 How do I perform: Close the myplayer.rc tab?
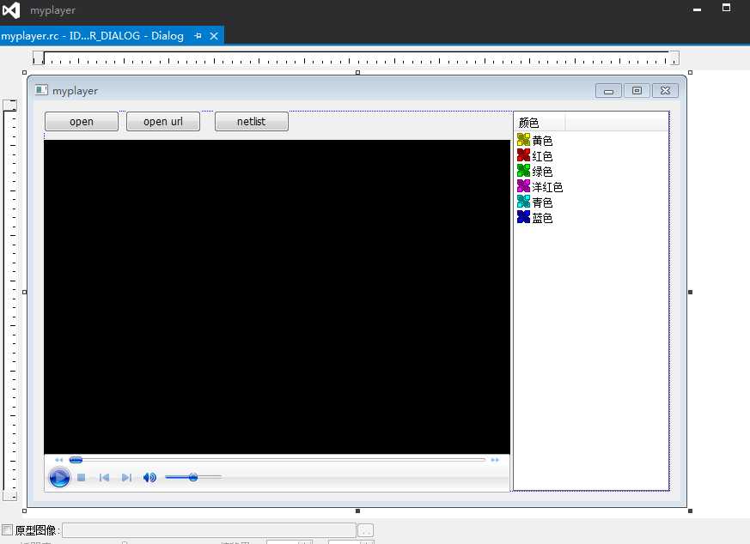pos(214,36)
